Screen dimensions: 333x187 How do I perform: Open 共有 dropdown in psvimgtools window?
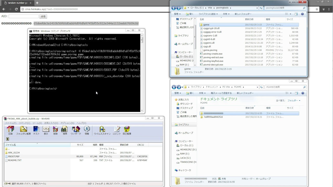(x=226, y=14)
